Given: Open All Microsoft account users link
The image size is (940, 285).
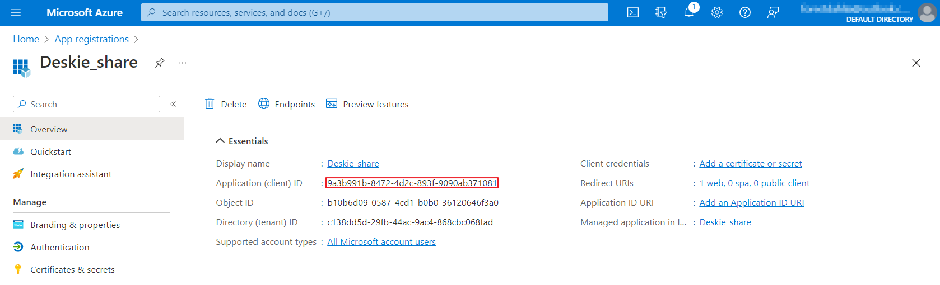Looking at the screenshot, I should pyautogui.click(x=381, y=241).
